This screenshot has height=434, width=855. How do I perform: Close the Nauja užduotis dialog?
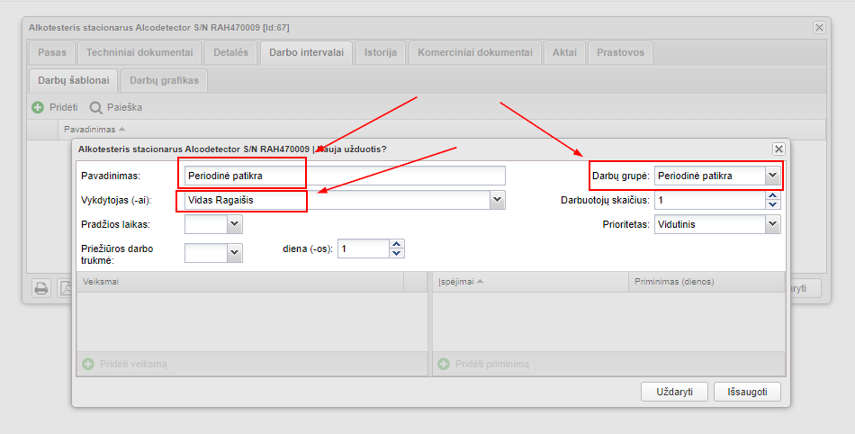(x=778, y=149)
